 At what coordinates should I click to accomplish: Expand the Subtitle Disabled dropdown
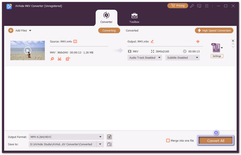tap(182, 58)
